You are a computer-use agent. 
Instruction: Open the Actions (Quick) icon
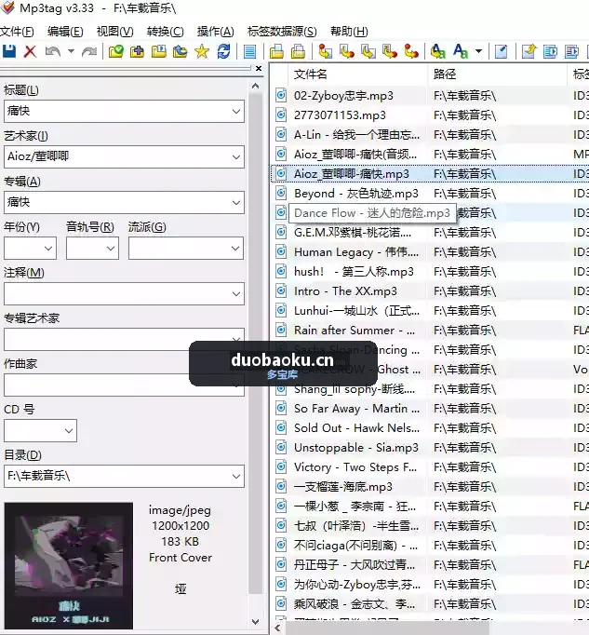[x=461, y=51]
